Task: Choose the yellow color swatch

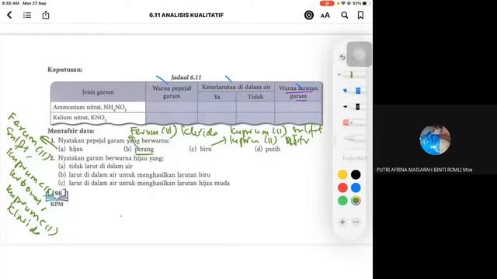Action: pyautogui.click(x=342, y=174)
